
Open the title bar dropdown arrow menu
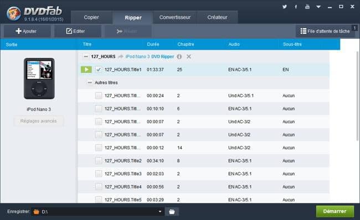point(318,7)
